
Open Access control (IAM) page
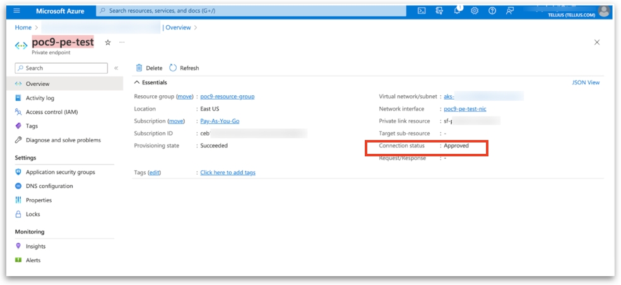tap(51, 112)
